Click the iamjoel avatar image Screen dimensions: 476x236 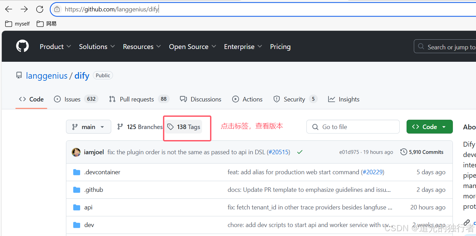pos(76,152)
